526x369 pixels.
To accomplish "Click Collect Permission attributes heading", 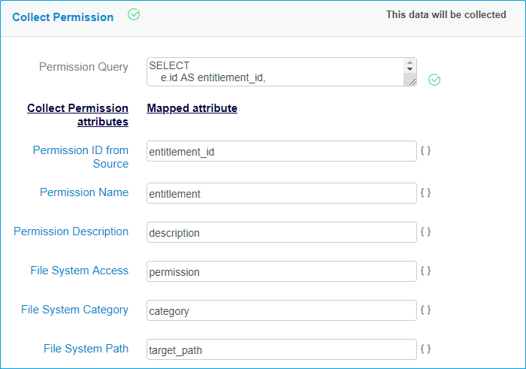I will [78, 115].
